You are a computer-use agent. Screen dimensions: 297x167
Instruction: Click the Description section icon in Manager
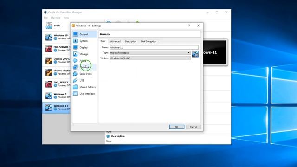[108, 136]
